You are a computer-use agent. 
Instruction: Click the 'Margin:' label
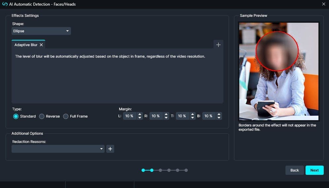[125, 109]
